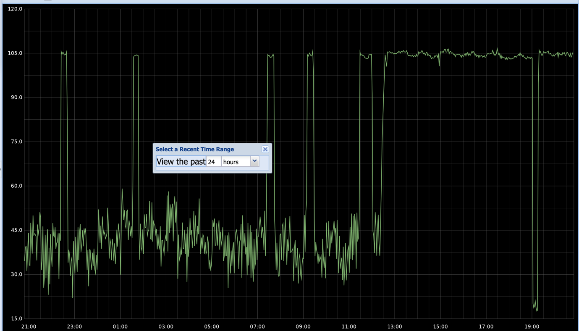Click the 13:00 time axis label

(x=395, y=326)
